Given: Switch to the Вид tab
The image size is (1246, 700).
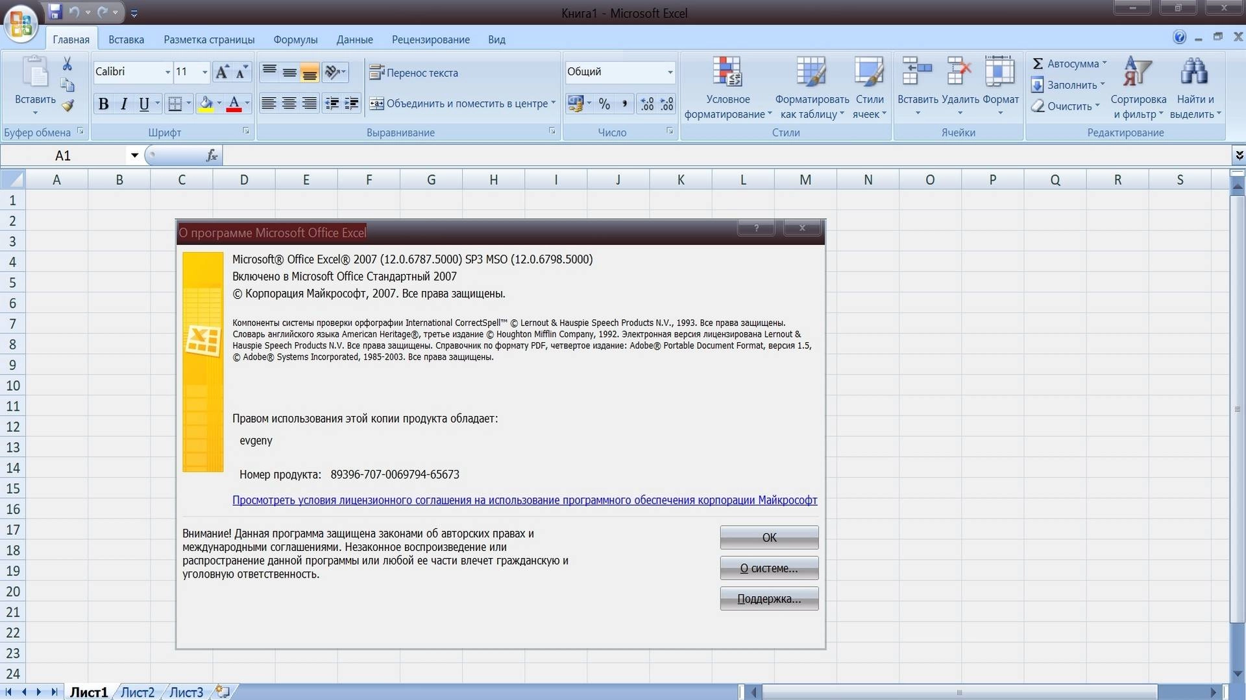Looking at the screenshot, I should click(x=496, y=40).
